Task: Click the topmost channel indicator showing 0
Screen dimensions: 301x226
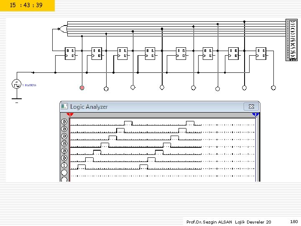Action: (64, 121)
